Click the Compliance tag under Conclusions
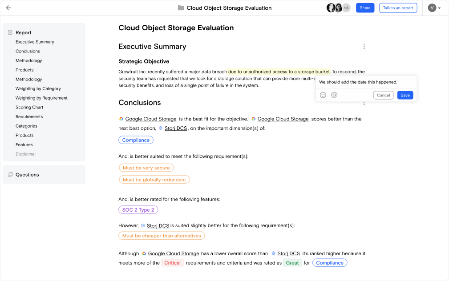449x281 pixels. (136, 140)
